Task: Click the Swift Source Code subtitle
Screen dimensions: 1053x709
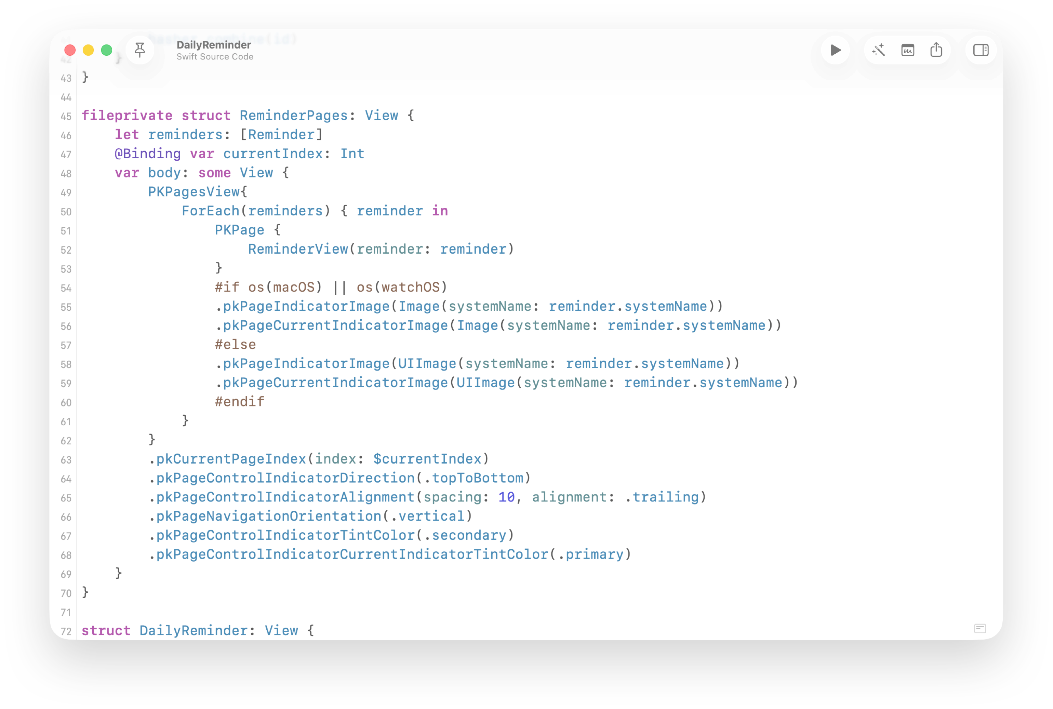Action: coord(215,56)
